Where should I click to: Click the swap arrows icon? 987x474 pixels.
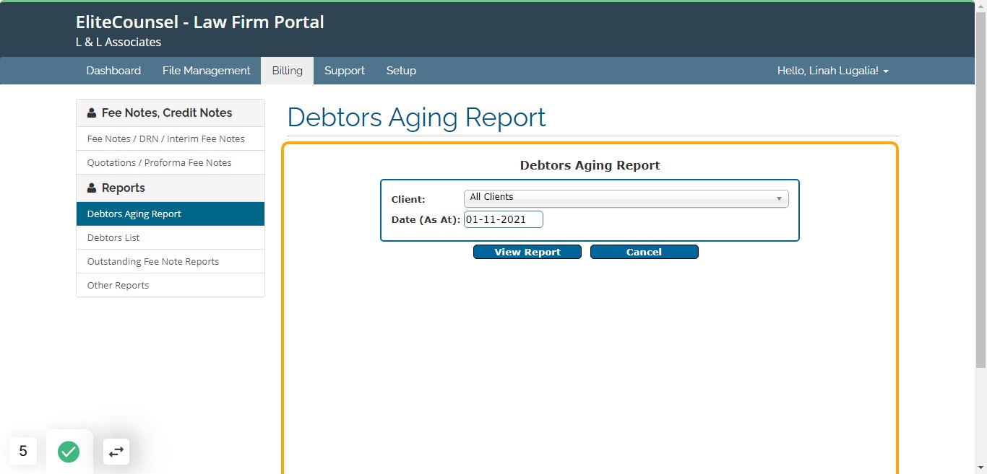[116, 452]
